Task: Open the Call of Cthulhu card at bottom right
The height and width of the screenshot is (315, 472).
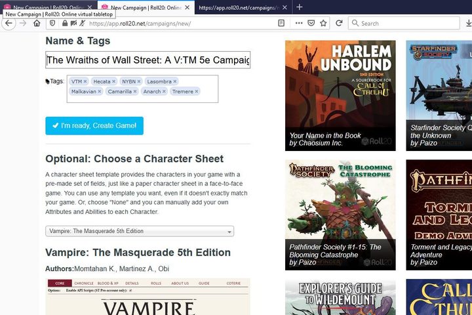Action: pyautogui.click(x=439, y=297)
